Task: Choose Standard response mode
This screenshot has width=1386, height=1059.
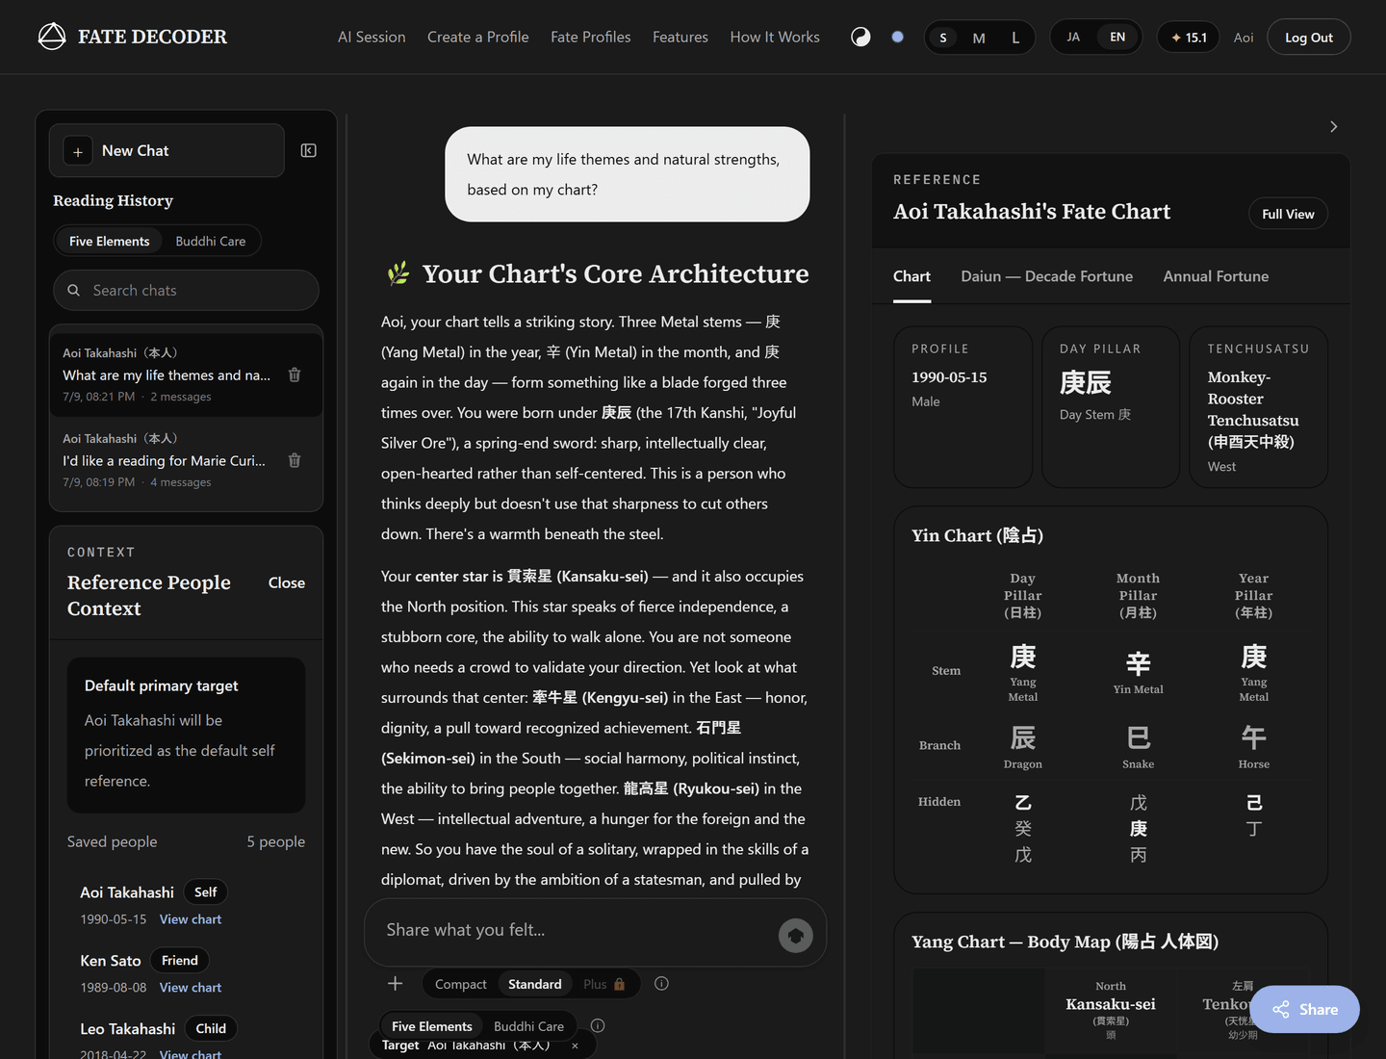Action: pos(535,984)
